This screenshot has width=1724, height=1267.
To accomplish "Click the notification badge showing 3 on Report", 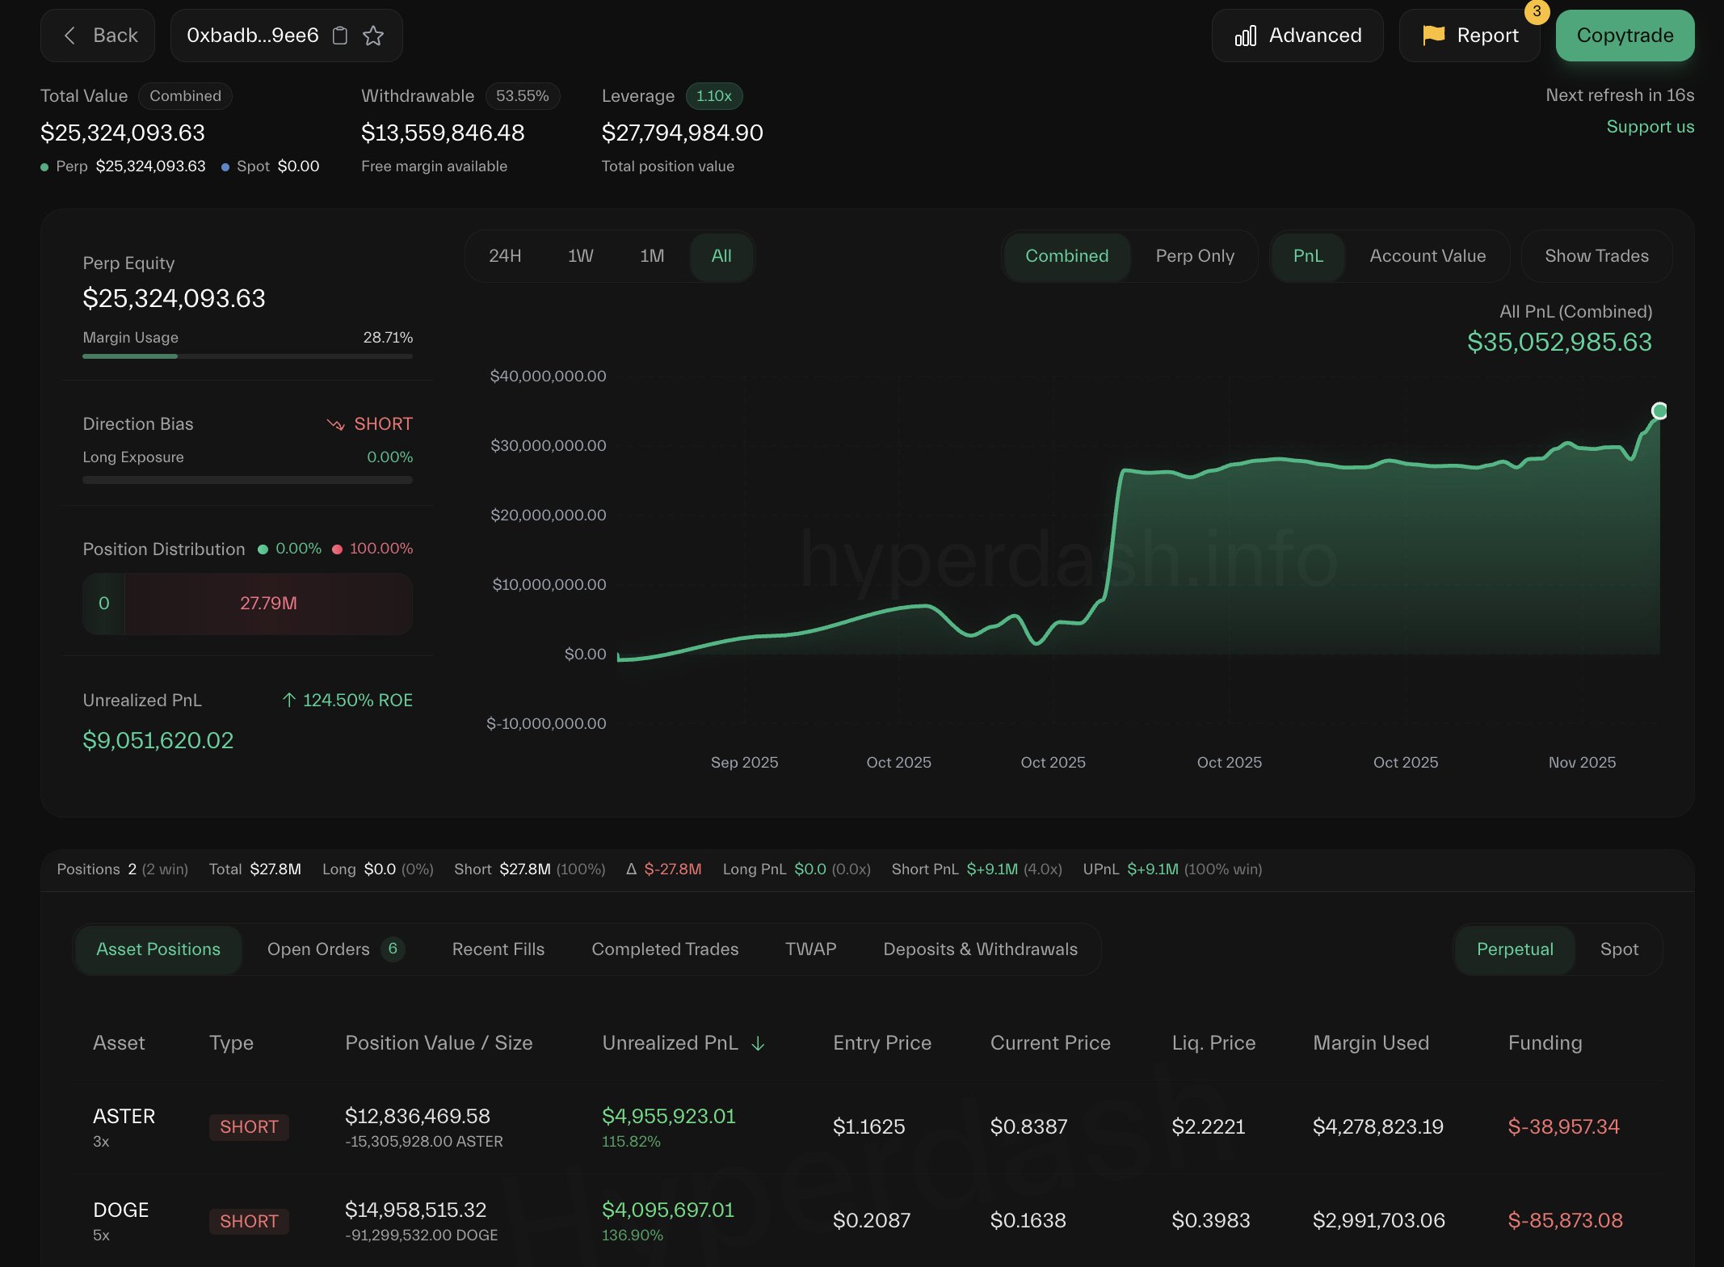I will [x=1537, y=13].
